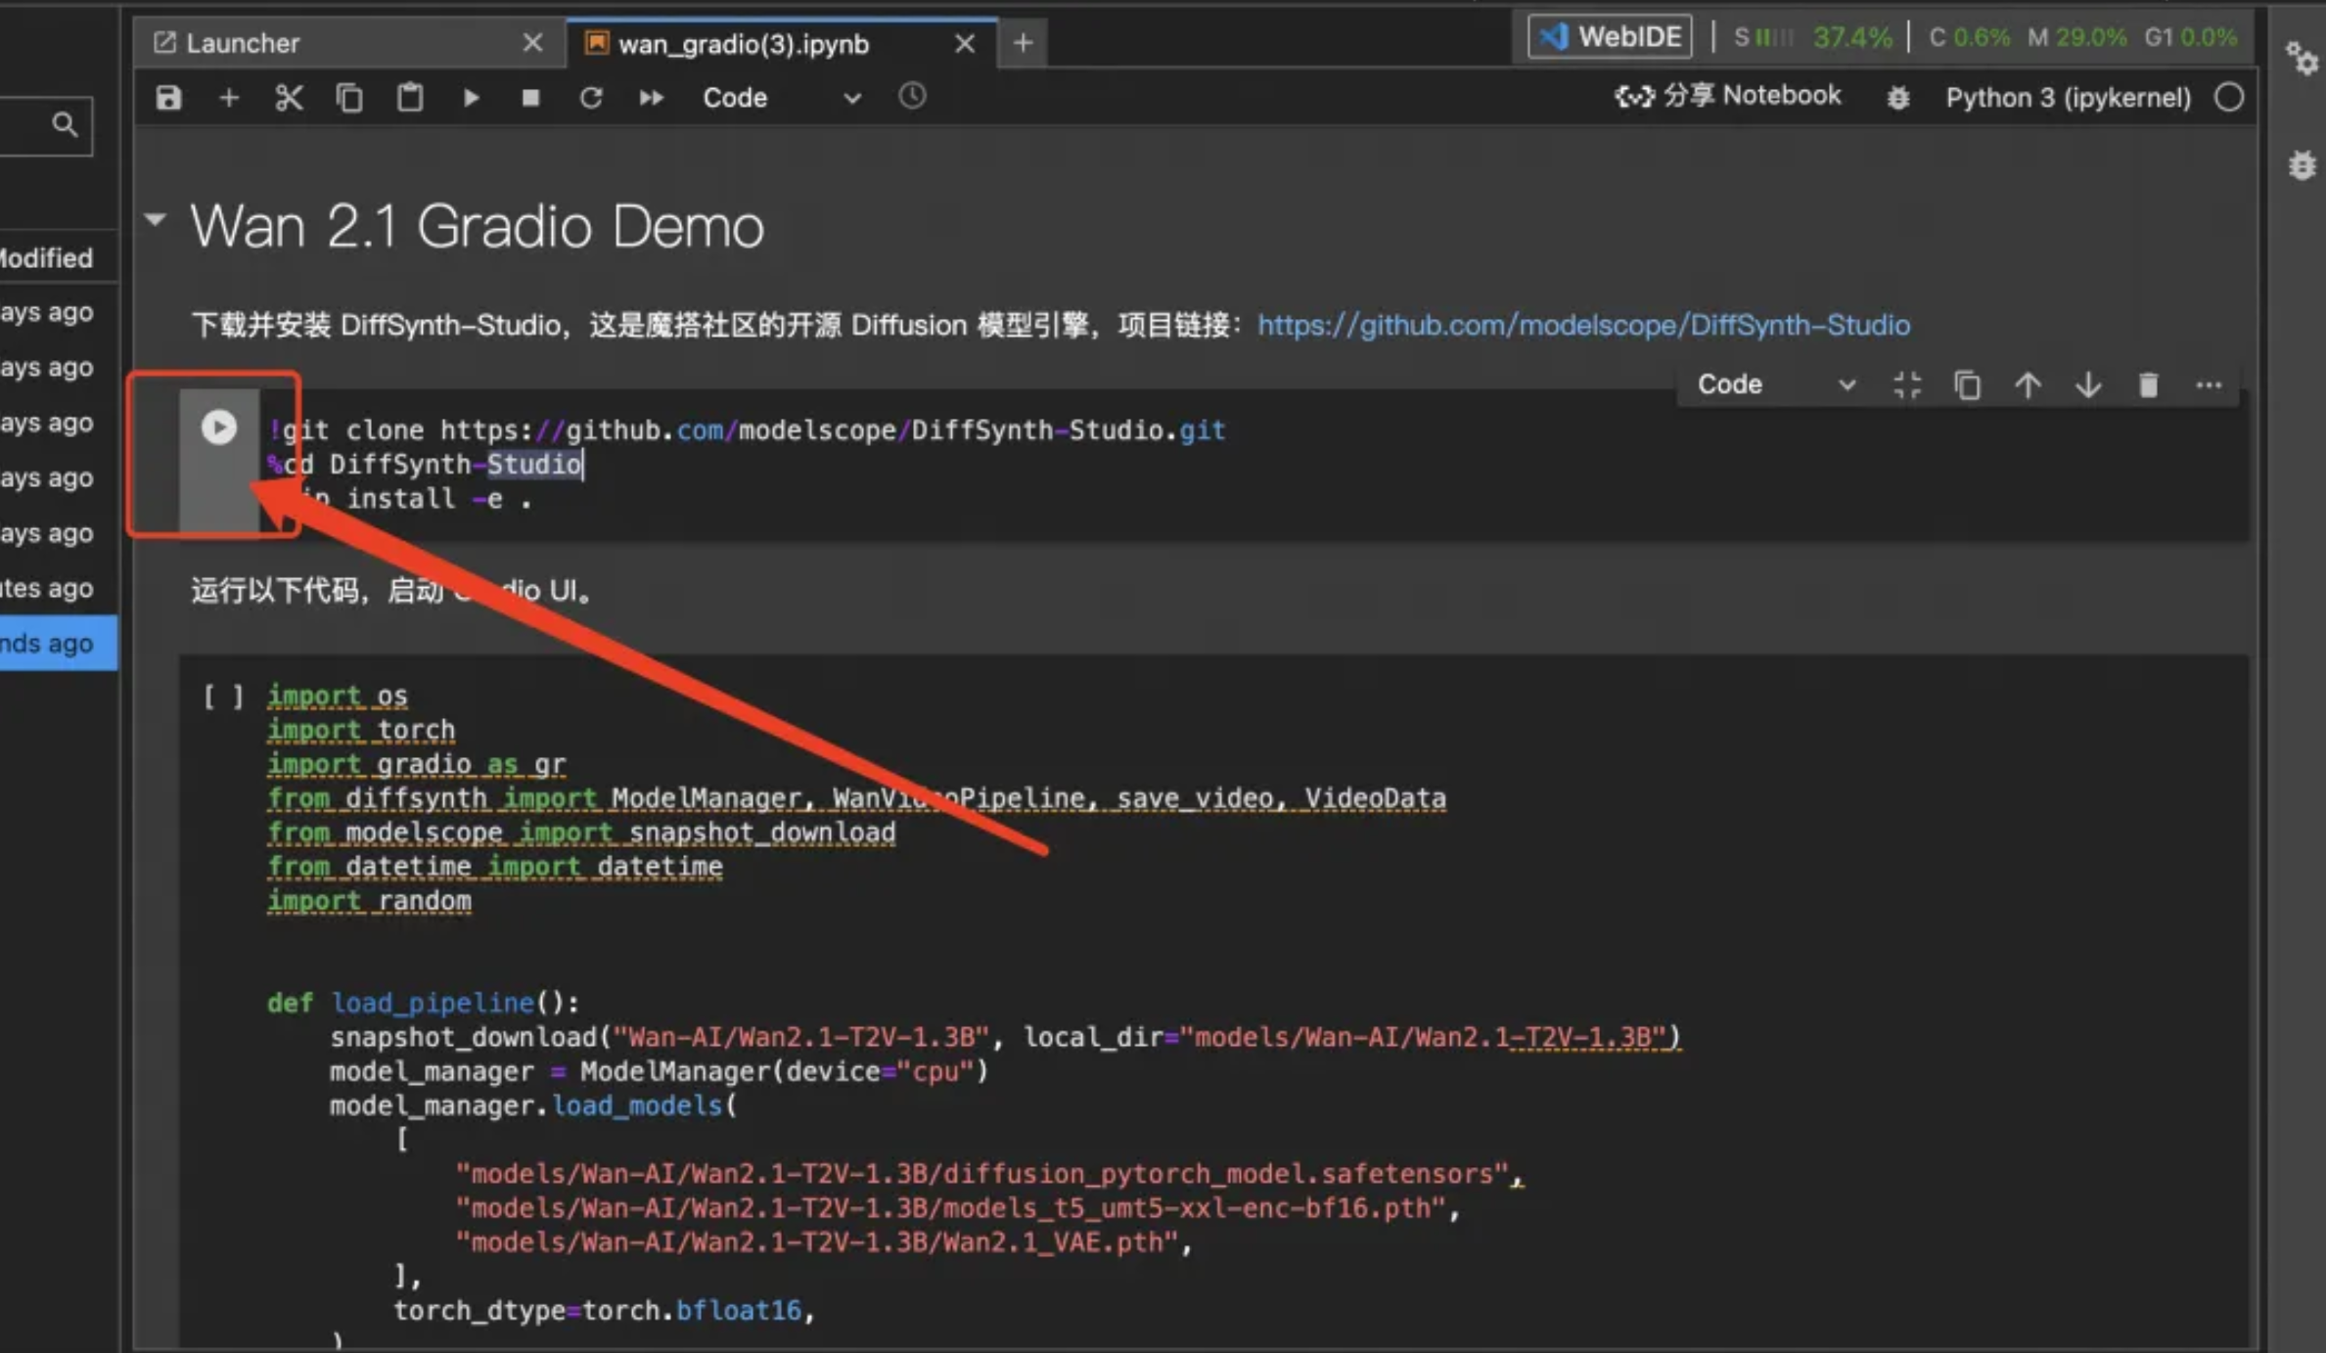Cut selected cell with scissors icon
The height and width of the screenshot is (1353, 2326).
[x=289, y=98]
